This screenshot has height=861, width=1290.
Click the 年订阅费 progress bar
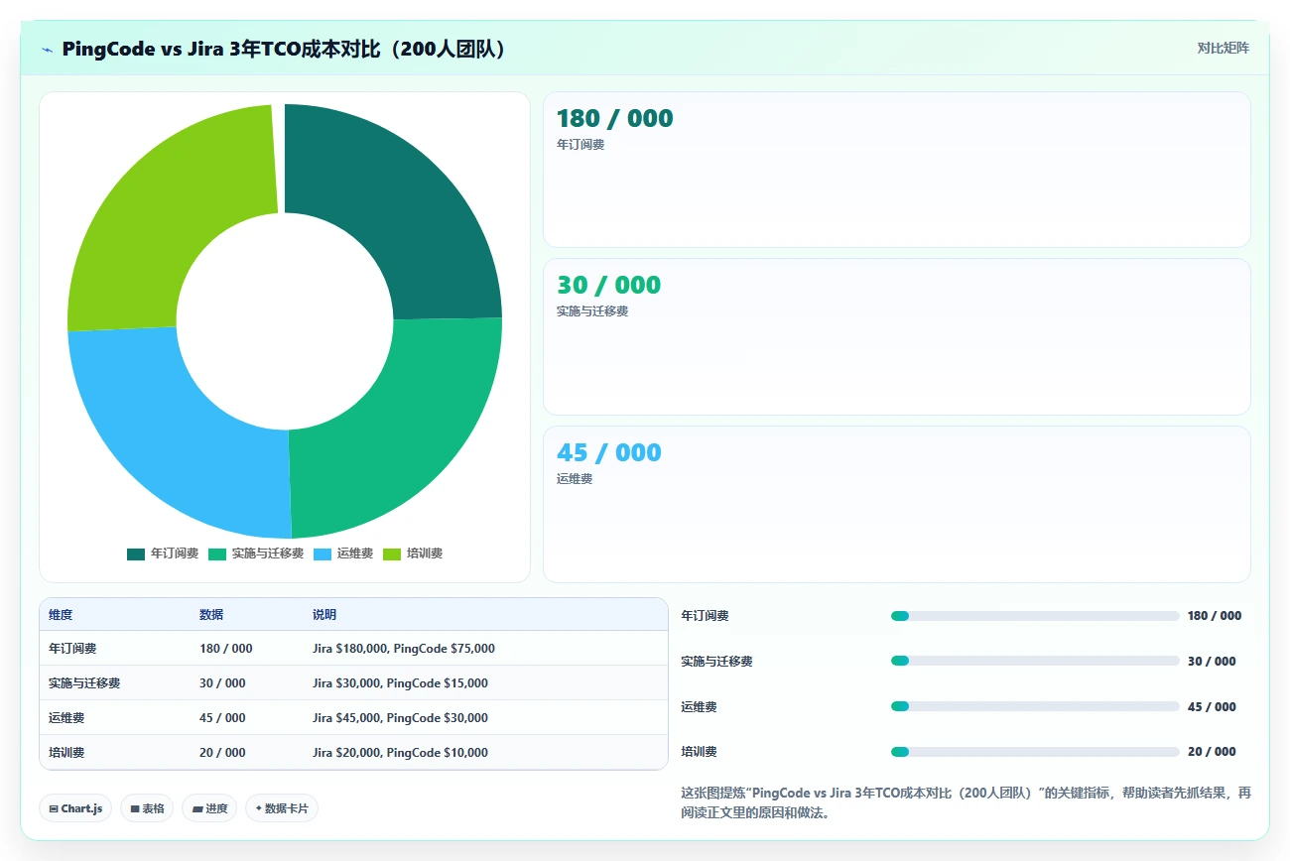click(x=1035, y=616)
